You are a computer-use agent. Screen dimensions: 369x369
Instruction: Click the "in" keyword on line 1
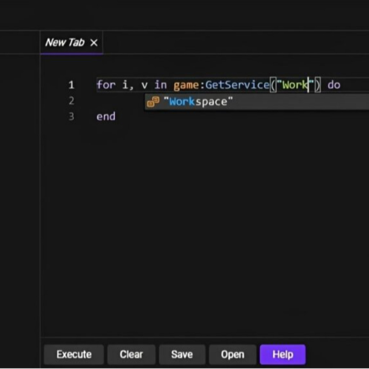161,85
